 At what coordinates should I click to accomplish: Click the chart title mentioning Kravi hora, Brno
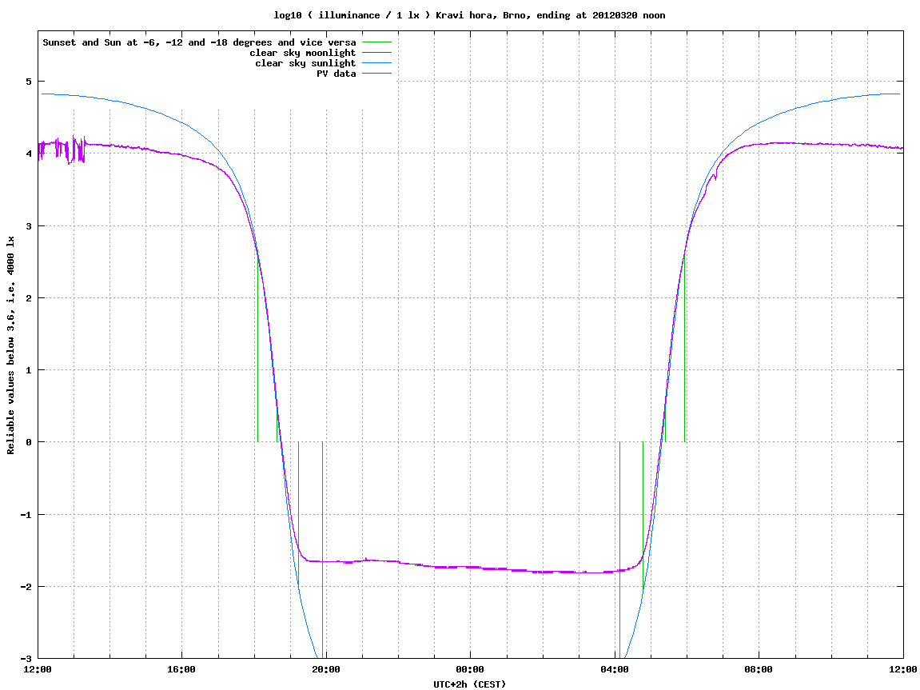pyautogui.click(x=469, y=15)
